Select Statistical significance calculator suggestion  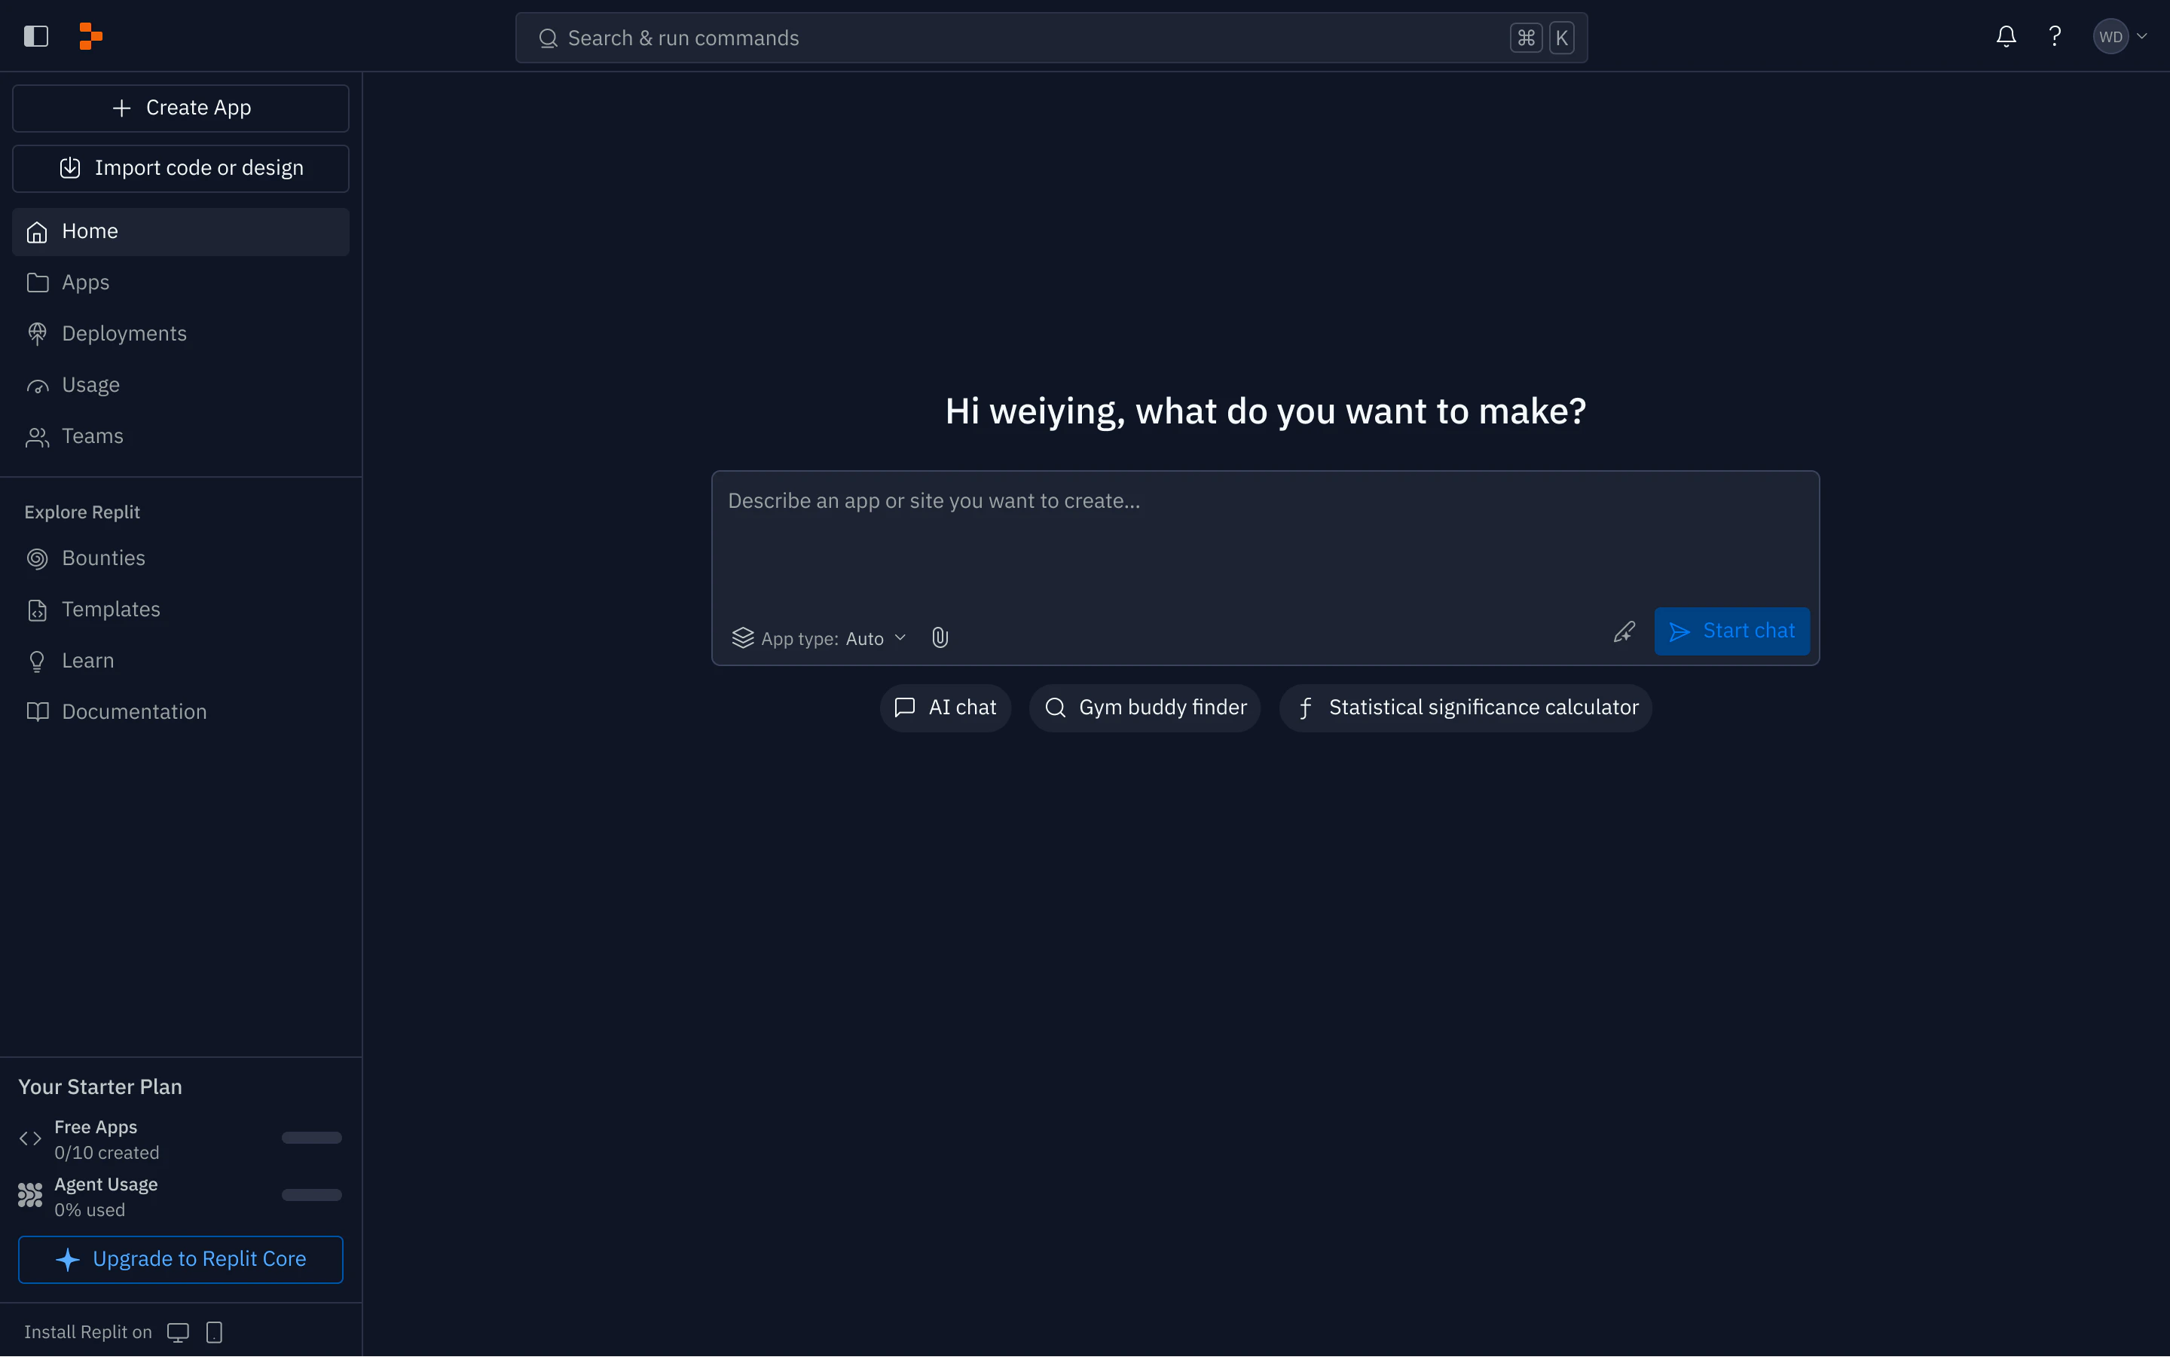(1465, 708)
